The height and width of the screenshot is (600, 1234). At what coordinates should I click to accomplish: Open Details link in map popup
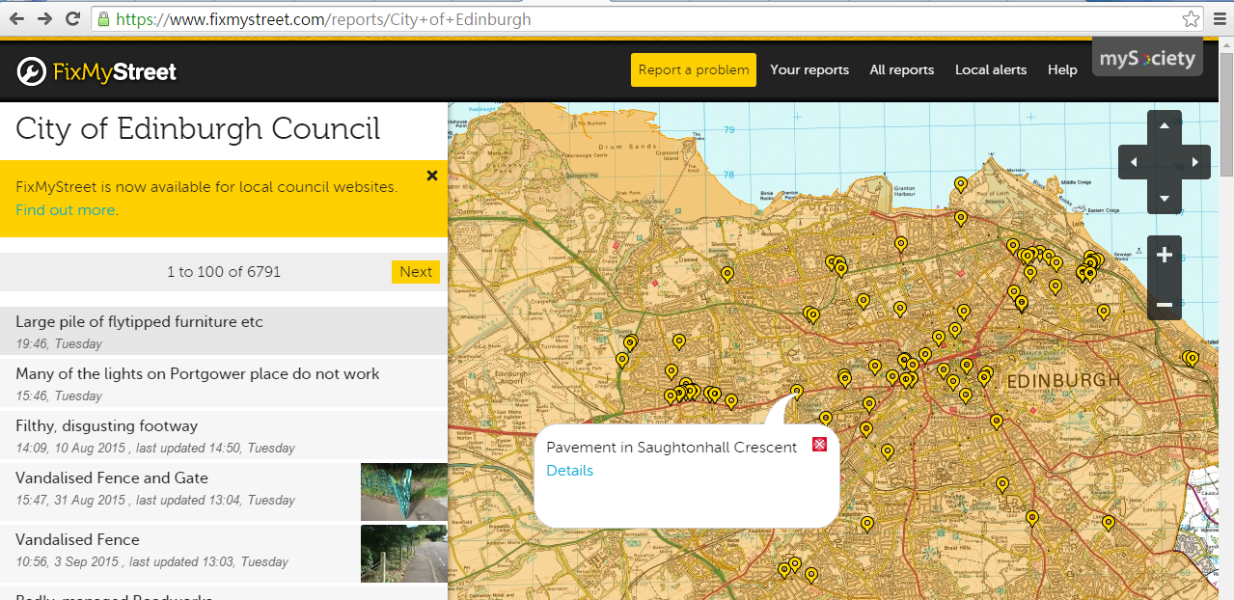pyautogui.click(x=569, y=471)
